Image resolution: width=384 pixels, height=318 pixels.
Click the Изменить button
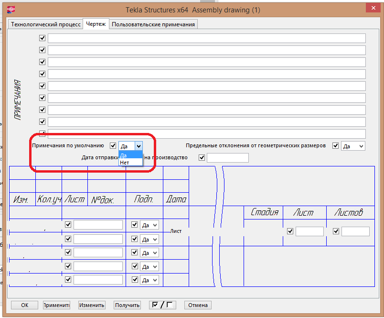[x=92, y=305]
